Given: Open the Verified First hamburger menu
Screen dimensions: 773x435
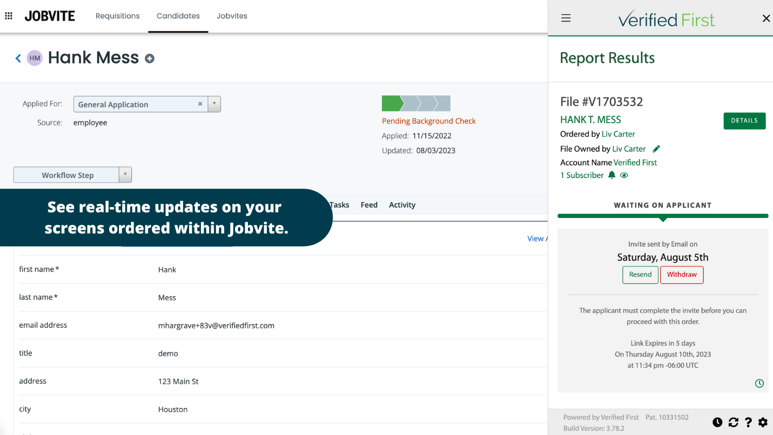Looking at the screenshot, I should 566,19.
